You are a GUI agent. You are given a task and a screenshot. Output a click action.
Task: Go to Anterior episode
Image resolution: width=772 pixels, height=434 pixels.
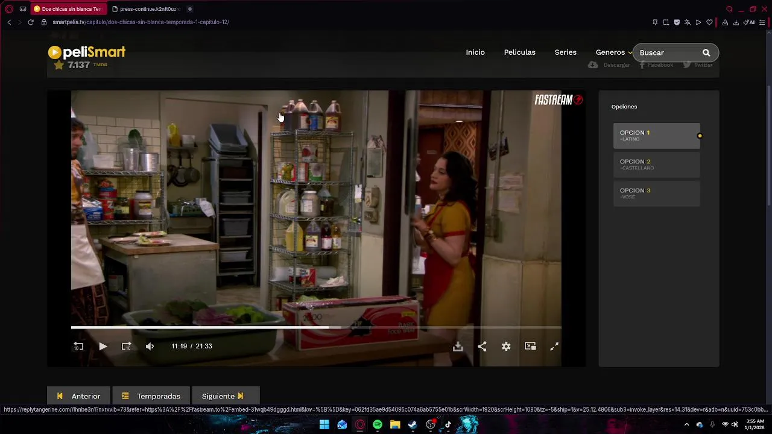(x=79, y=396)
